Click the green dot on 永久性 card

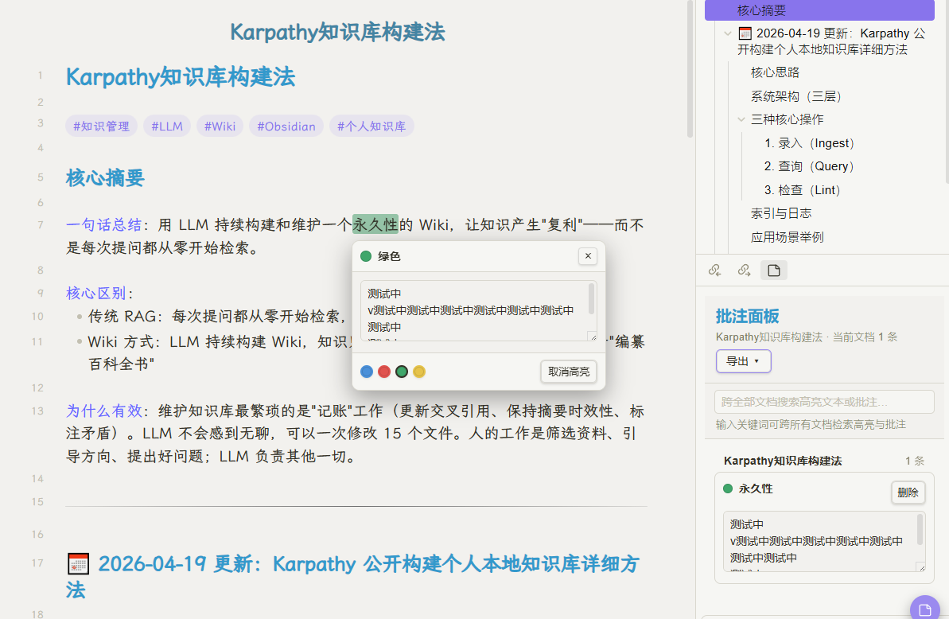pos(728,489)
